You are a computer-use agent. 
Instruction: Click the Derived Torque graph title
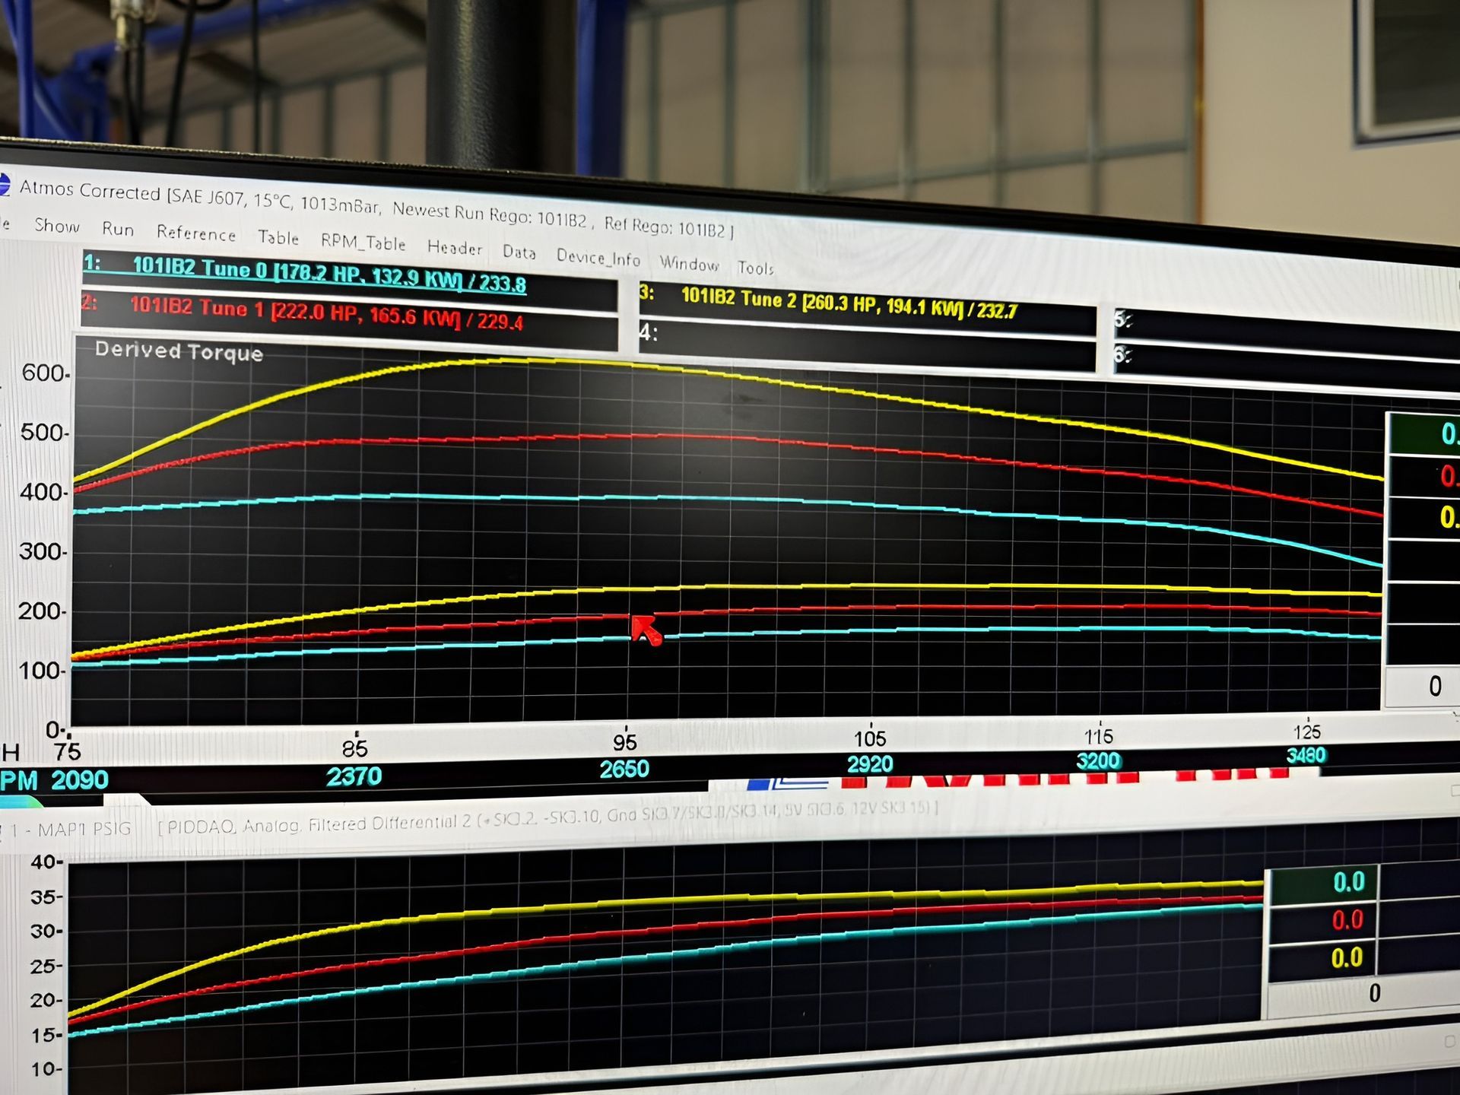(179, 351)
